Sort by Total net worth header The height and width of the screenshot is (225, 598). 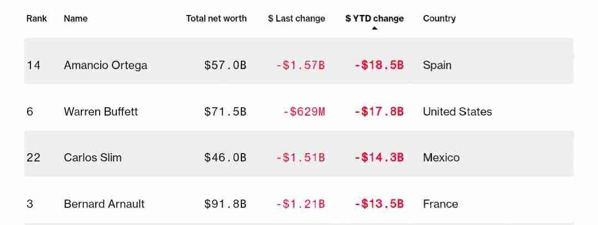click(216, 18)
